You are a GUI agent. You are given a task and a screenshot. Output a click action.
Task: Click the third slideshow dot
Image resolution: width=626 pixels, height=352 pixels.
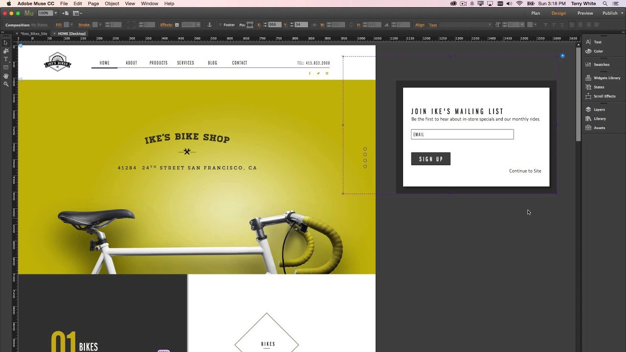click(x=365, y=161)
